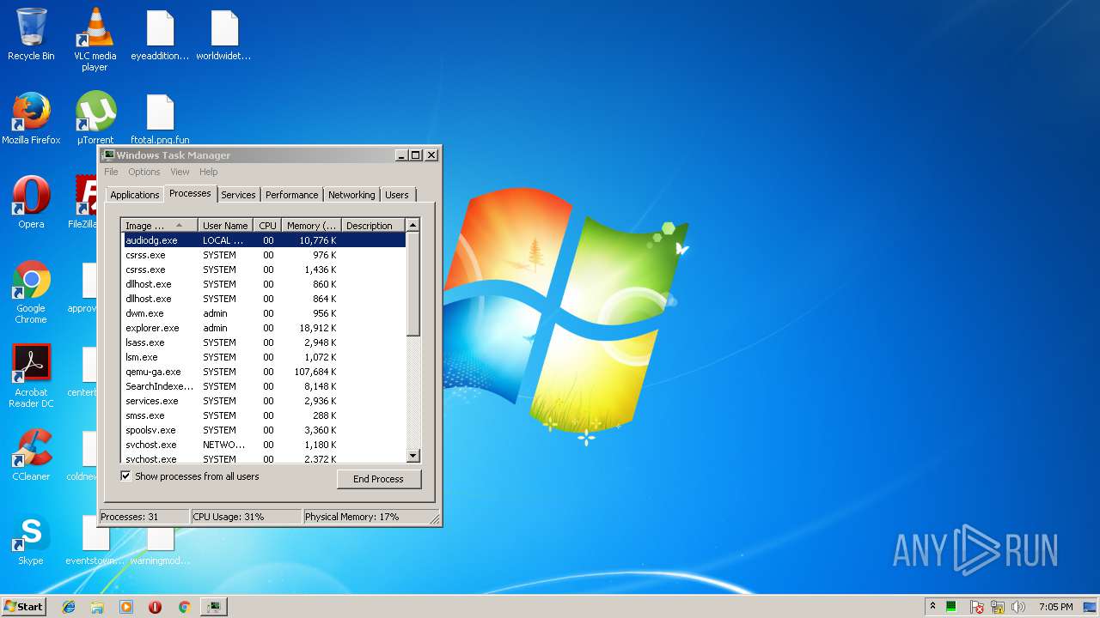
Task: Switch to the Users tab
Action: pyautogui.click(x=397, y=195)
